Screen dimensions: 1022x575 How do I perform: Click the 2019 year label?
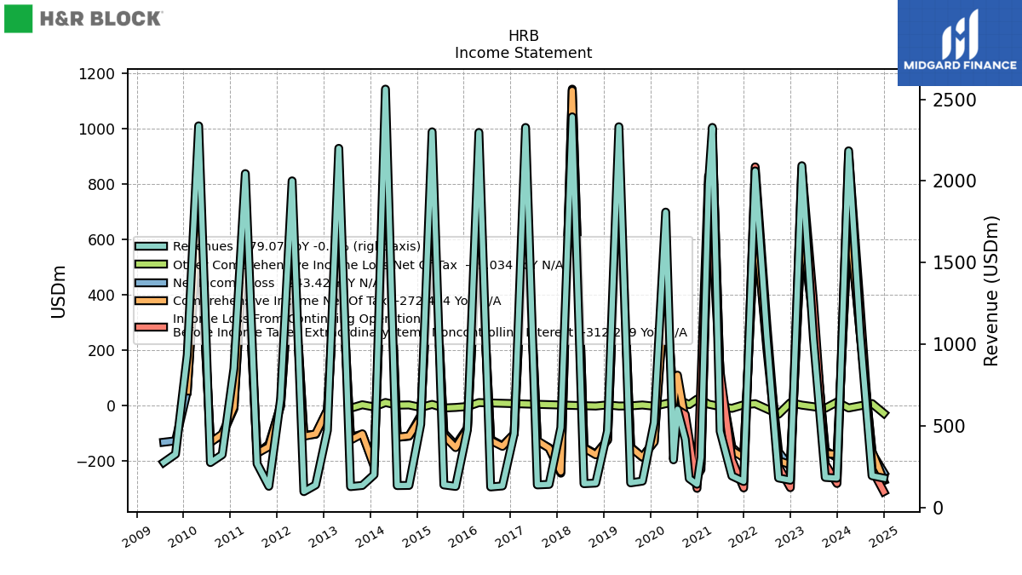[x=603, y=536]
